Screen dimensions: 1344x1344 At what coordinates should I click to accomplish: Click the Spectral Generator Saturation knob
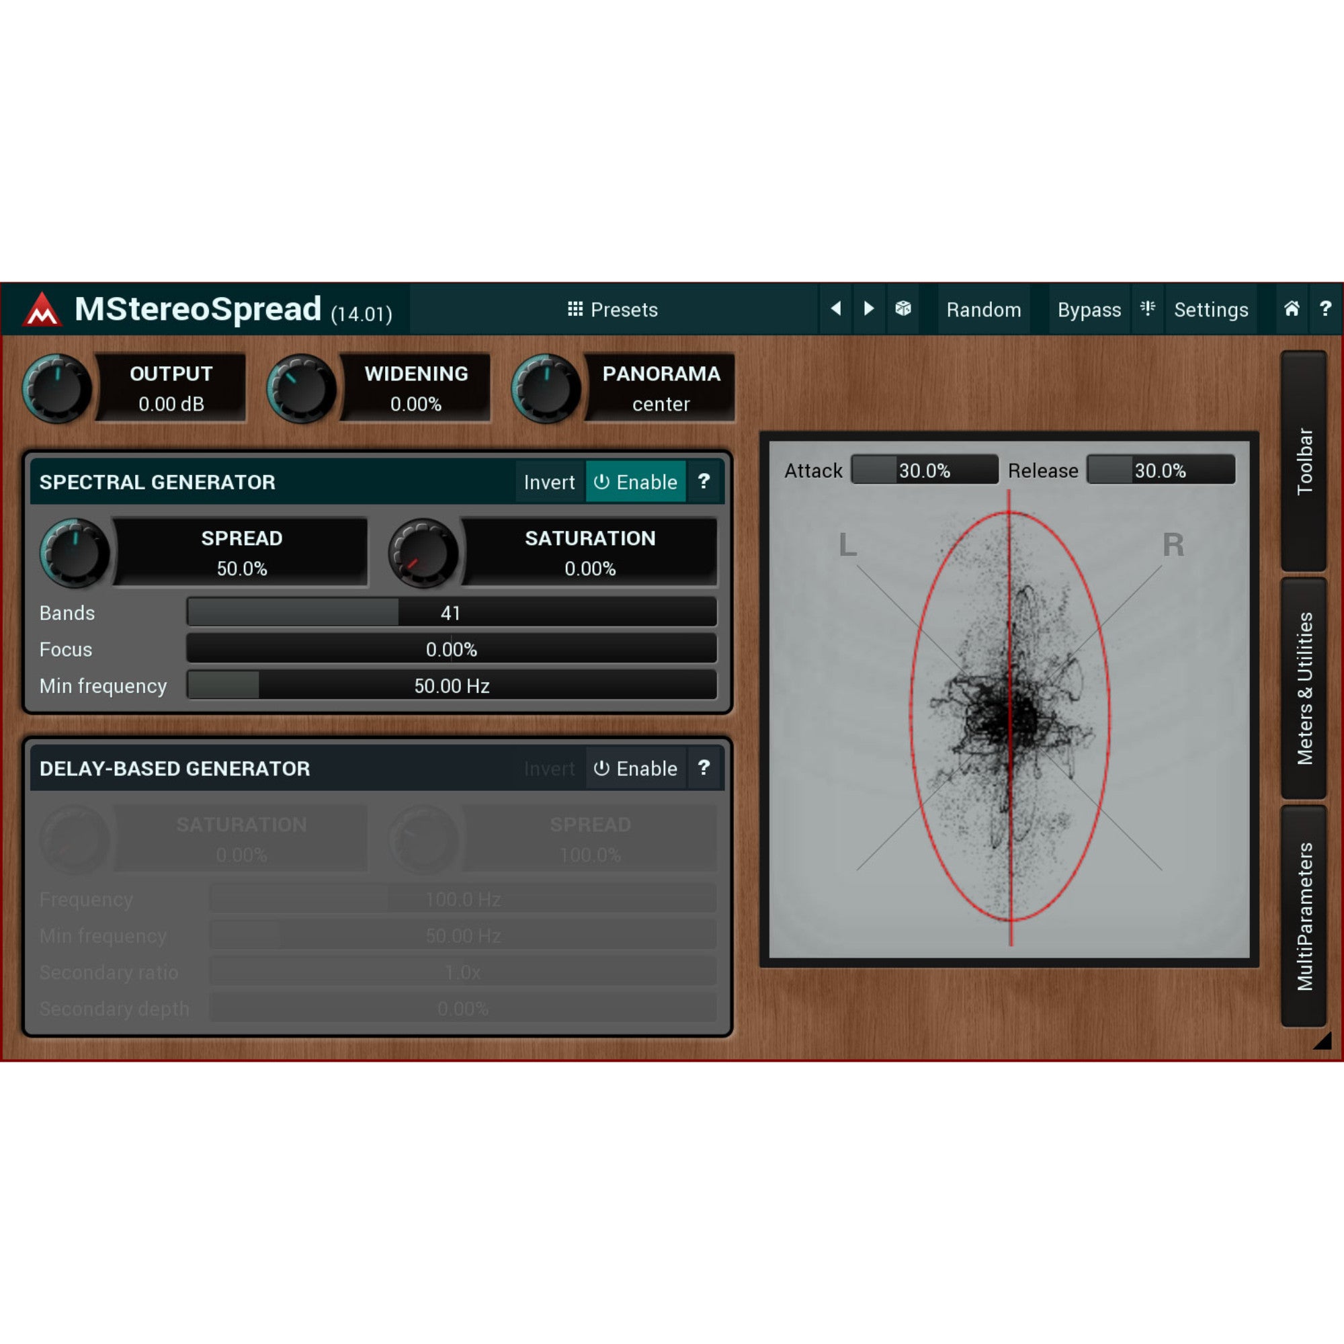click(423, 553)
